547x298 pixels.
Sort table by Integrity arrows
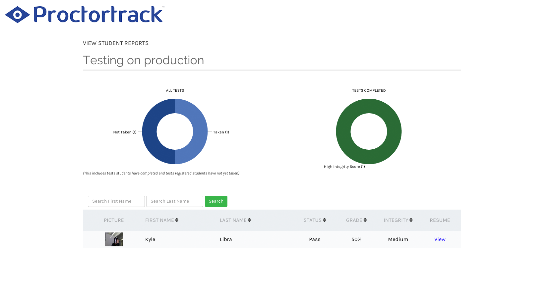coord(411,220)
